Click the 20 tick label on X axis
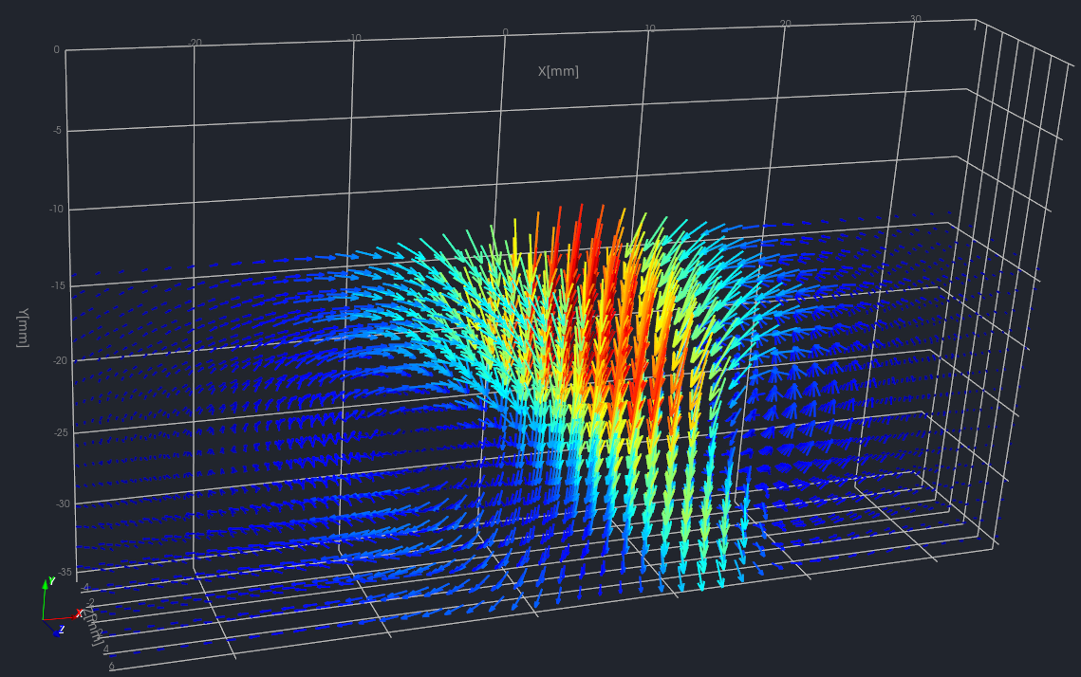This screenshot has height=677, width=1081. (x=785, y=24)
